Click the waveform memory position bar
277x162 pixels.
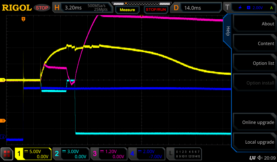tap(141, 4)
